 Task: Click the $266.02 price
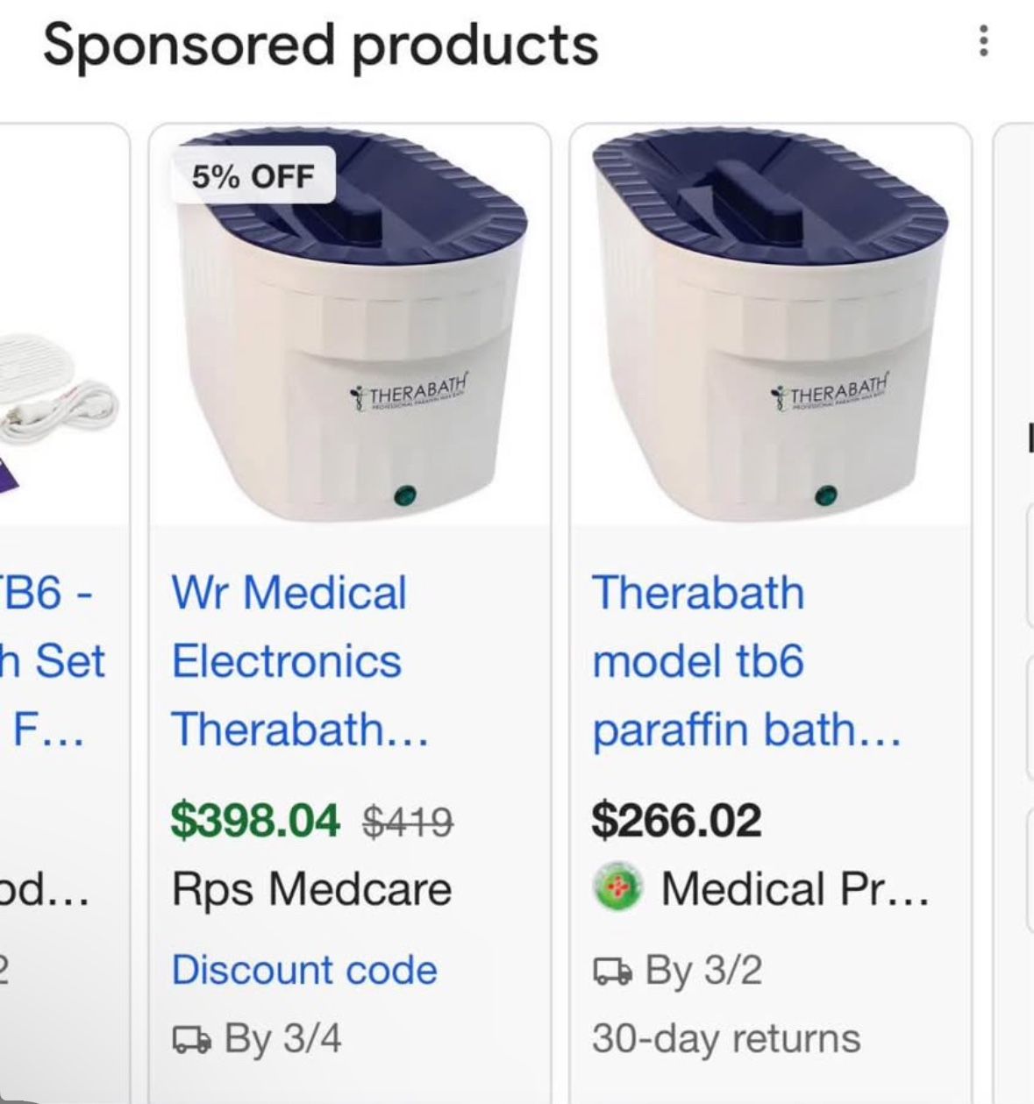pyautogui.click(x=676, y=821)
